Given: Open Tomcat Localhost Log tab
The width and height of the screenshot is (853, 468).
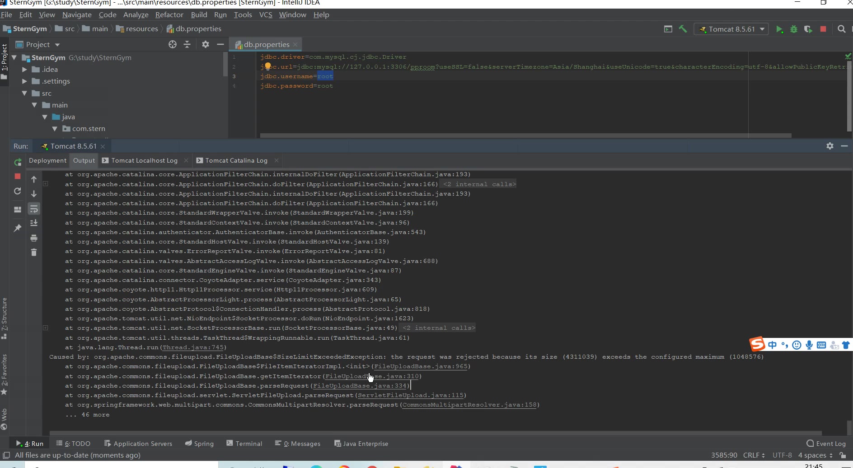Looking at the screenshot, I should [x=144, y=160].
